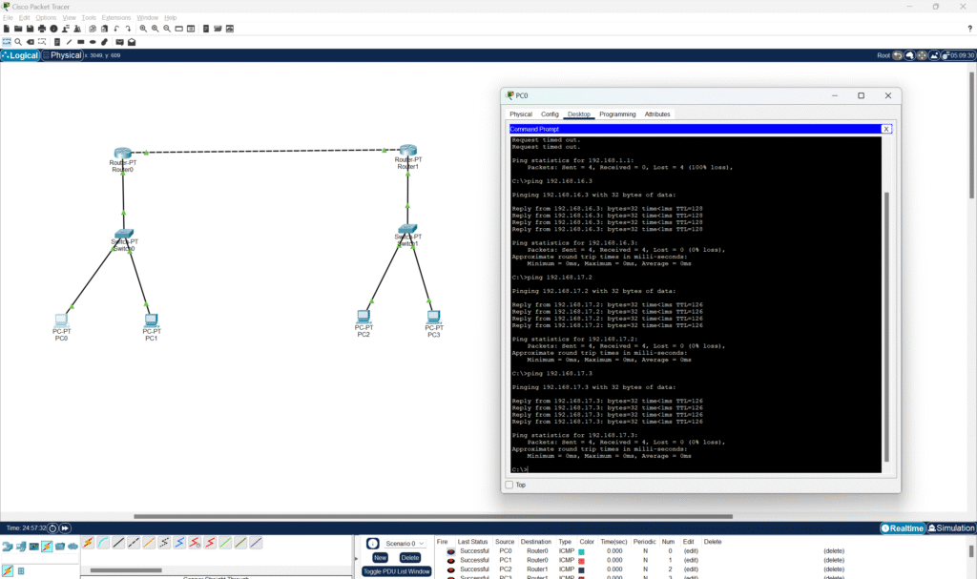Pick the Place Note tool
The image size is (977, 579).
(56, 42)
